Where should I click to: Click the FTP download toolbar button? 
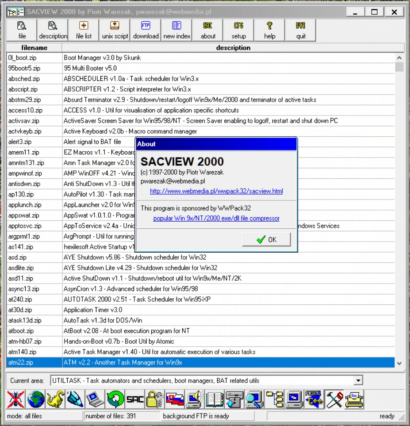point(146,30)
